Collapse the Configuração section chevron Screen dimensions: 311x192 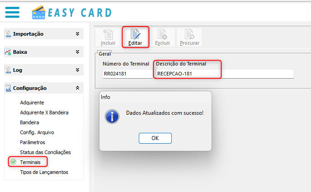click(x=78, y=88)
